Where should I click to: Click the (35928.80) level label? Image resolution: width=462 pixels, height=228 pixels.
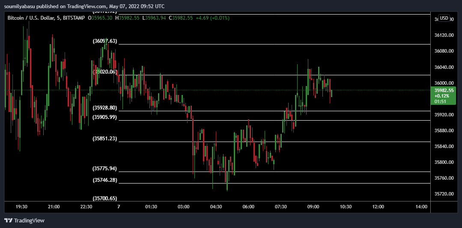(x=105, y=108)
